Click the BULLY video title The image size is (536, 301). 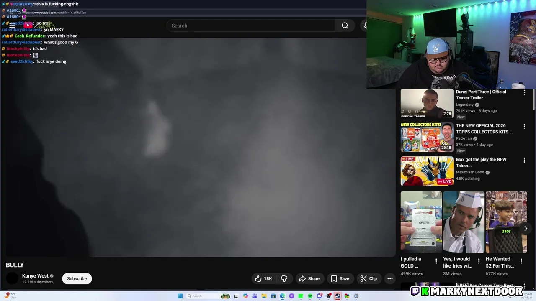15,265
